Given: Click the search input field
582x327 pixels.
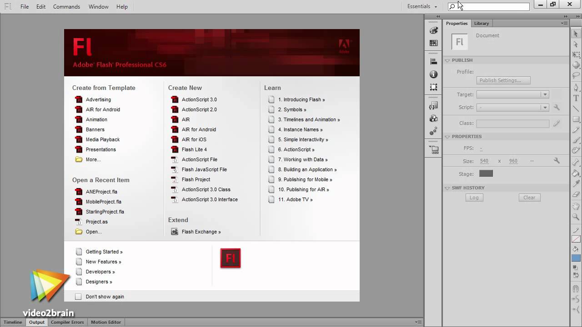Looking at the screenshot, I should pyautogui.click(x=489, y=6).
